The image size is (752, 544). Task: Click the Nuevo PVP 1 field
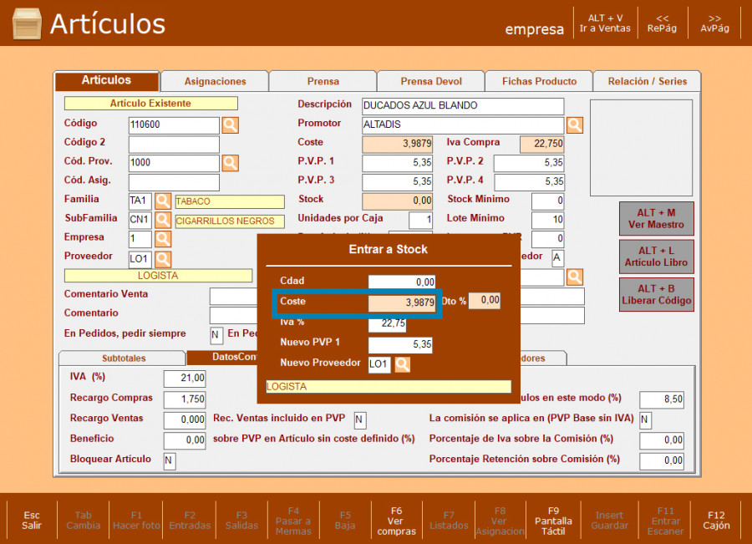point(401,344)
